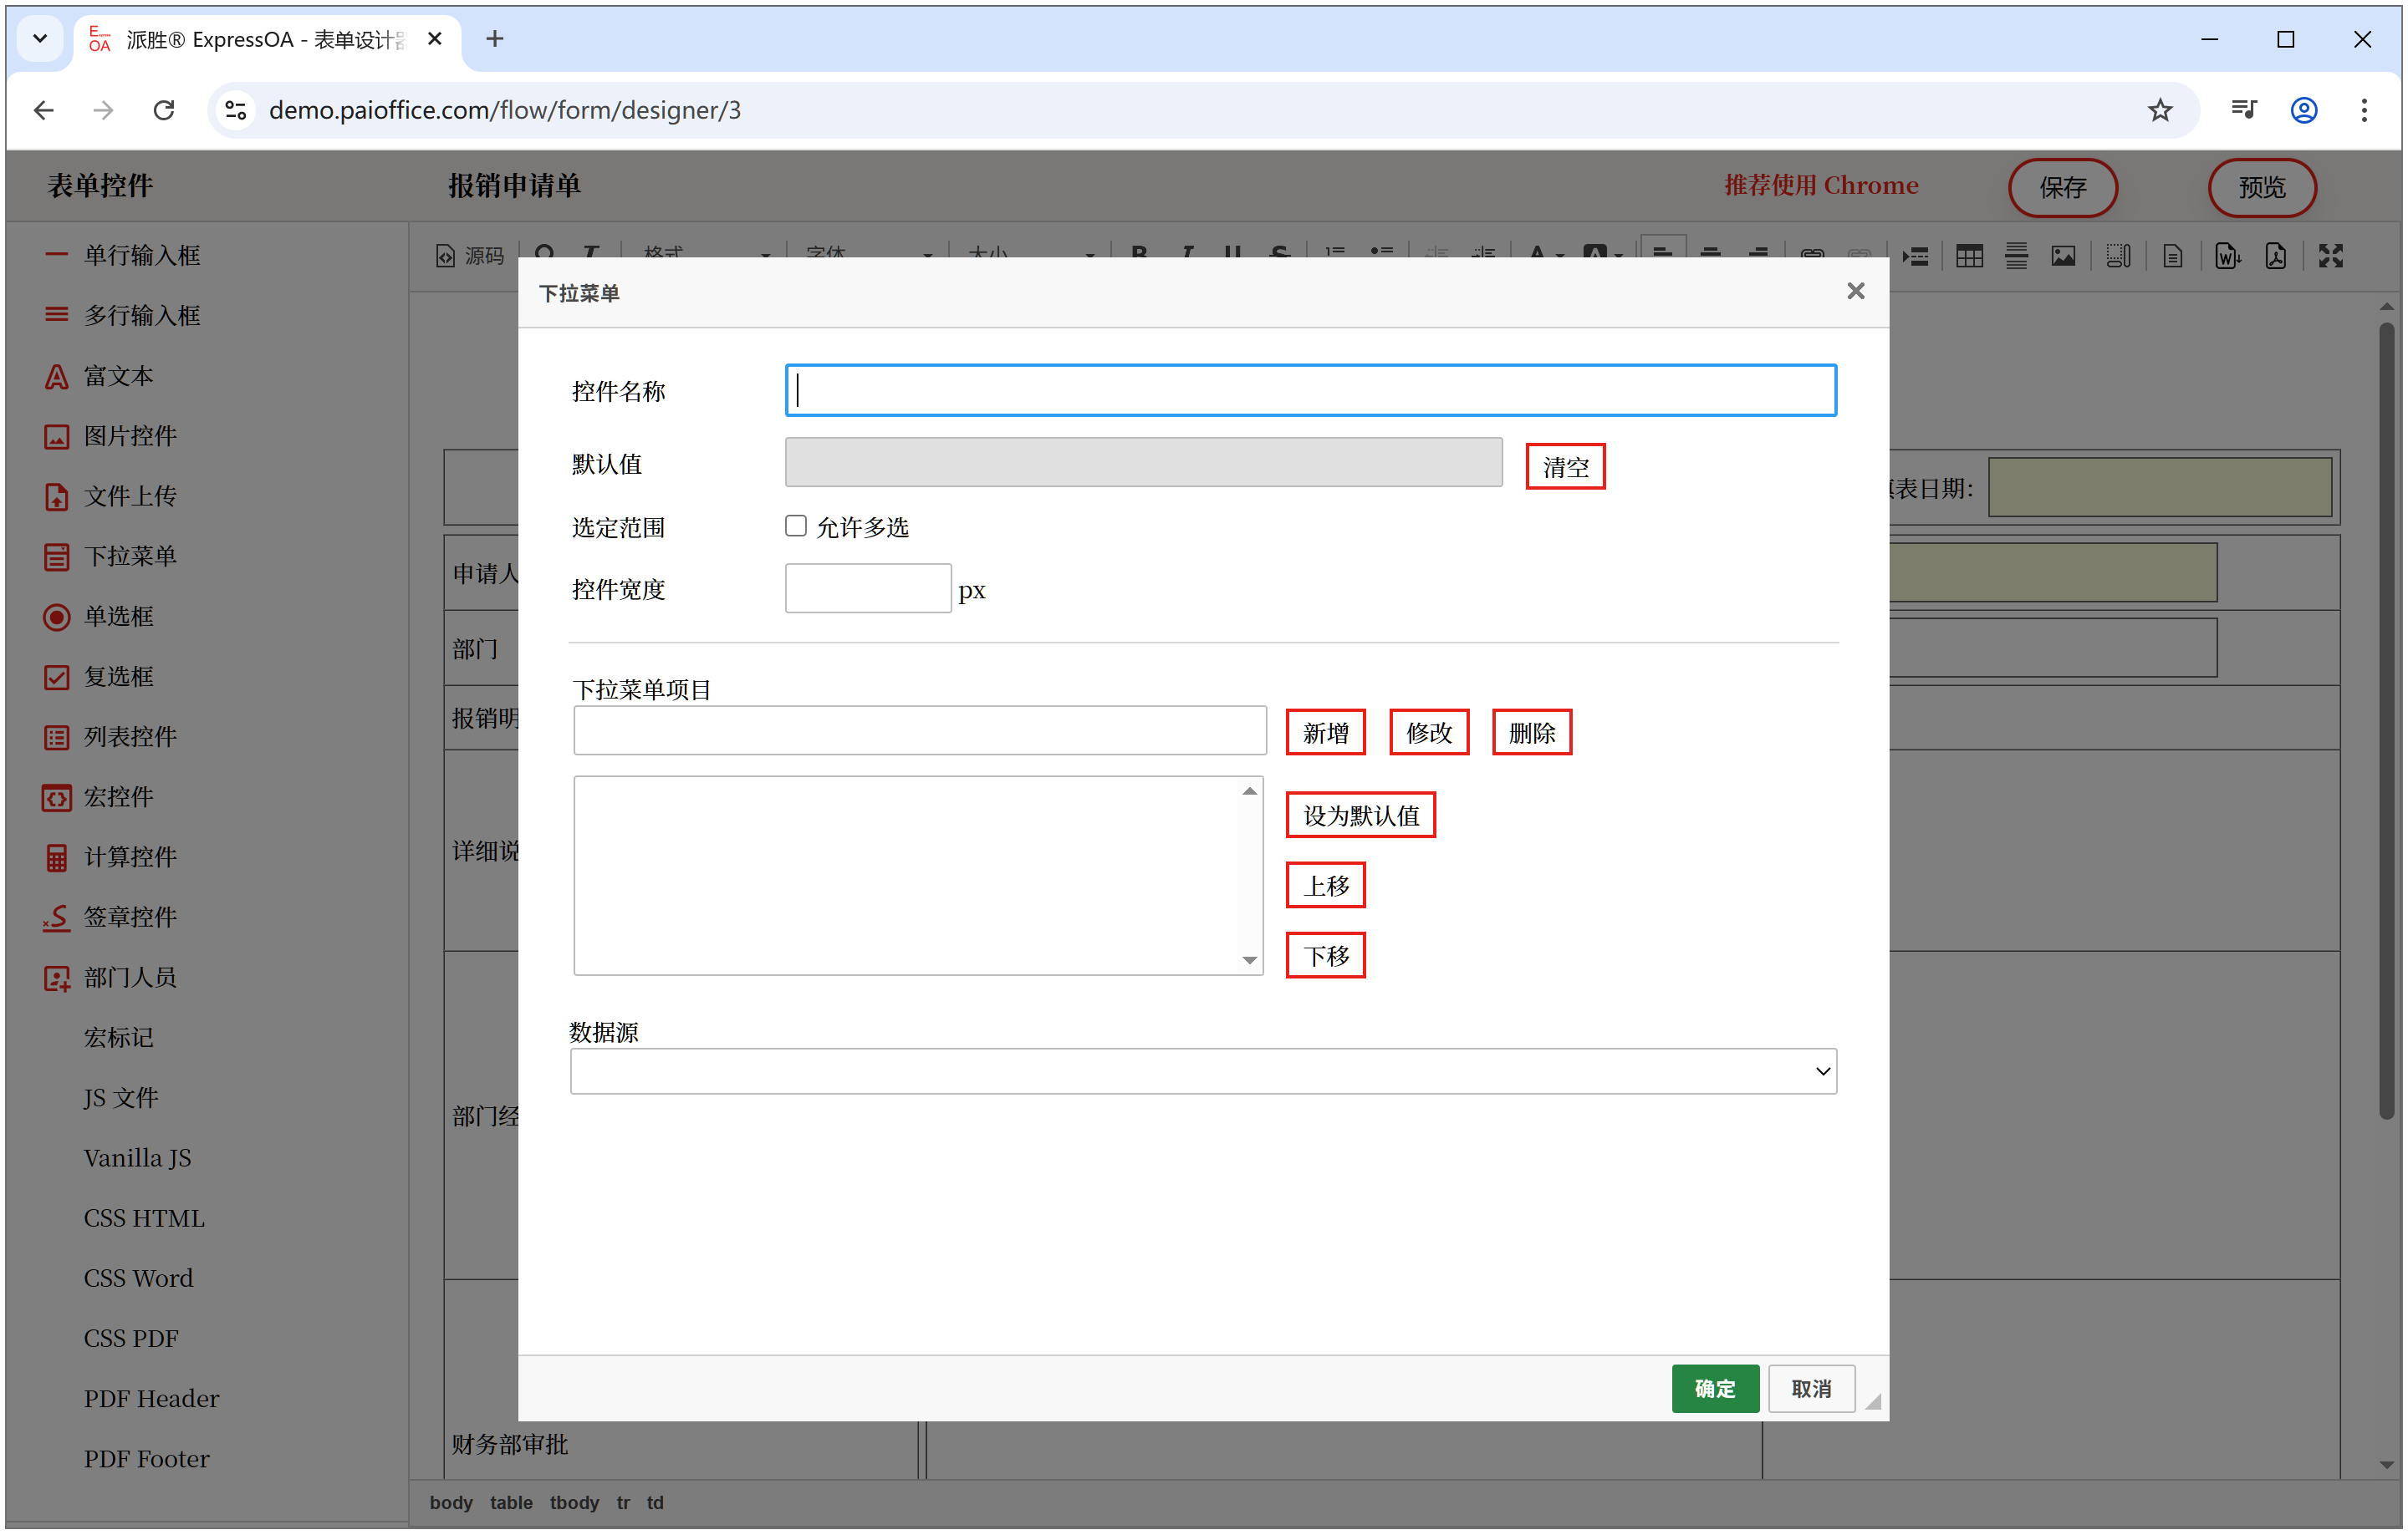Open the 数据源 dropdown
Viewport: 2408px width, 1535px height.
point(1203,1070)
